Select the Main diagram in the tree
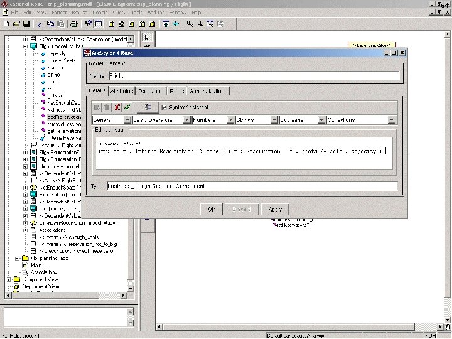The width and height of the screenshot is (452, 339). (x=36, y=265)
